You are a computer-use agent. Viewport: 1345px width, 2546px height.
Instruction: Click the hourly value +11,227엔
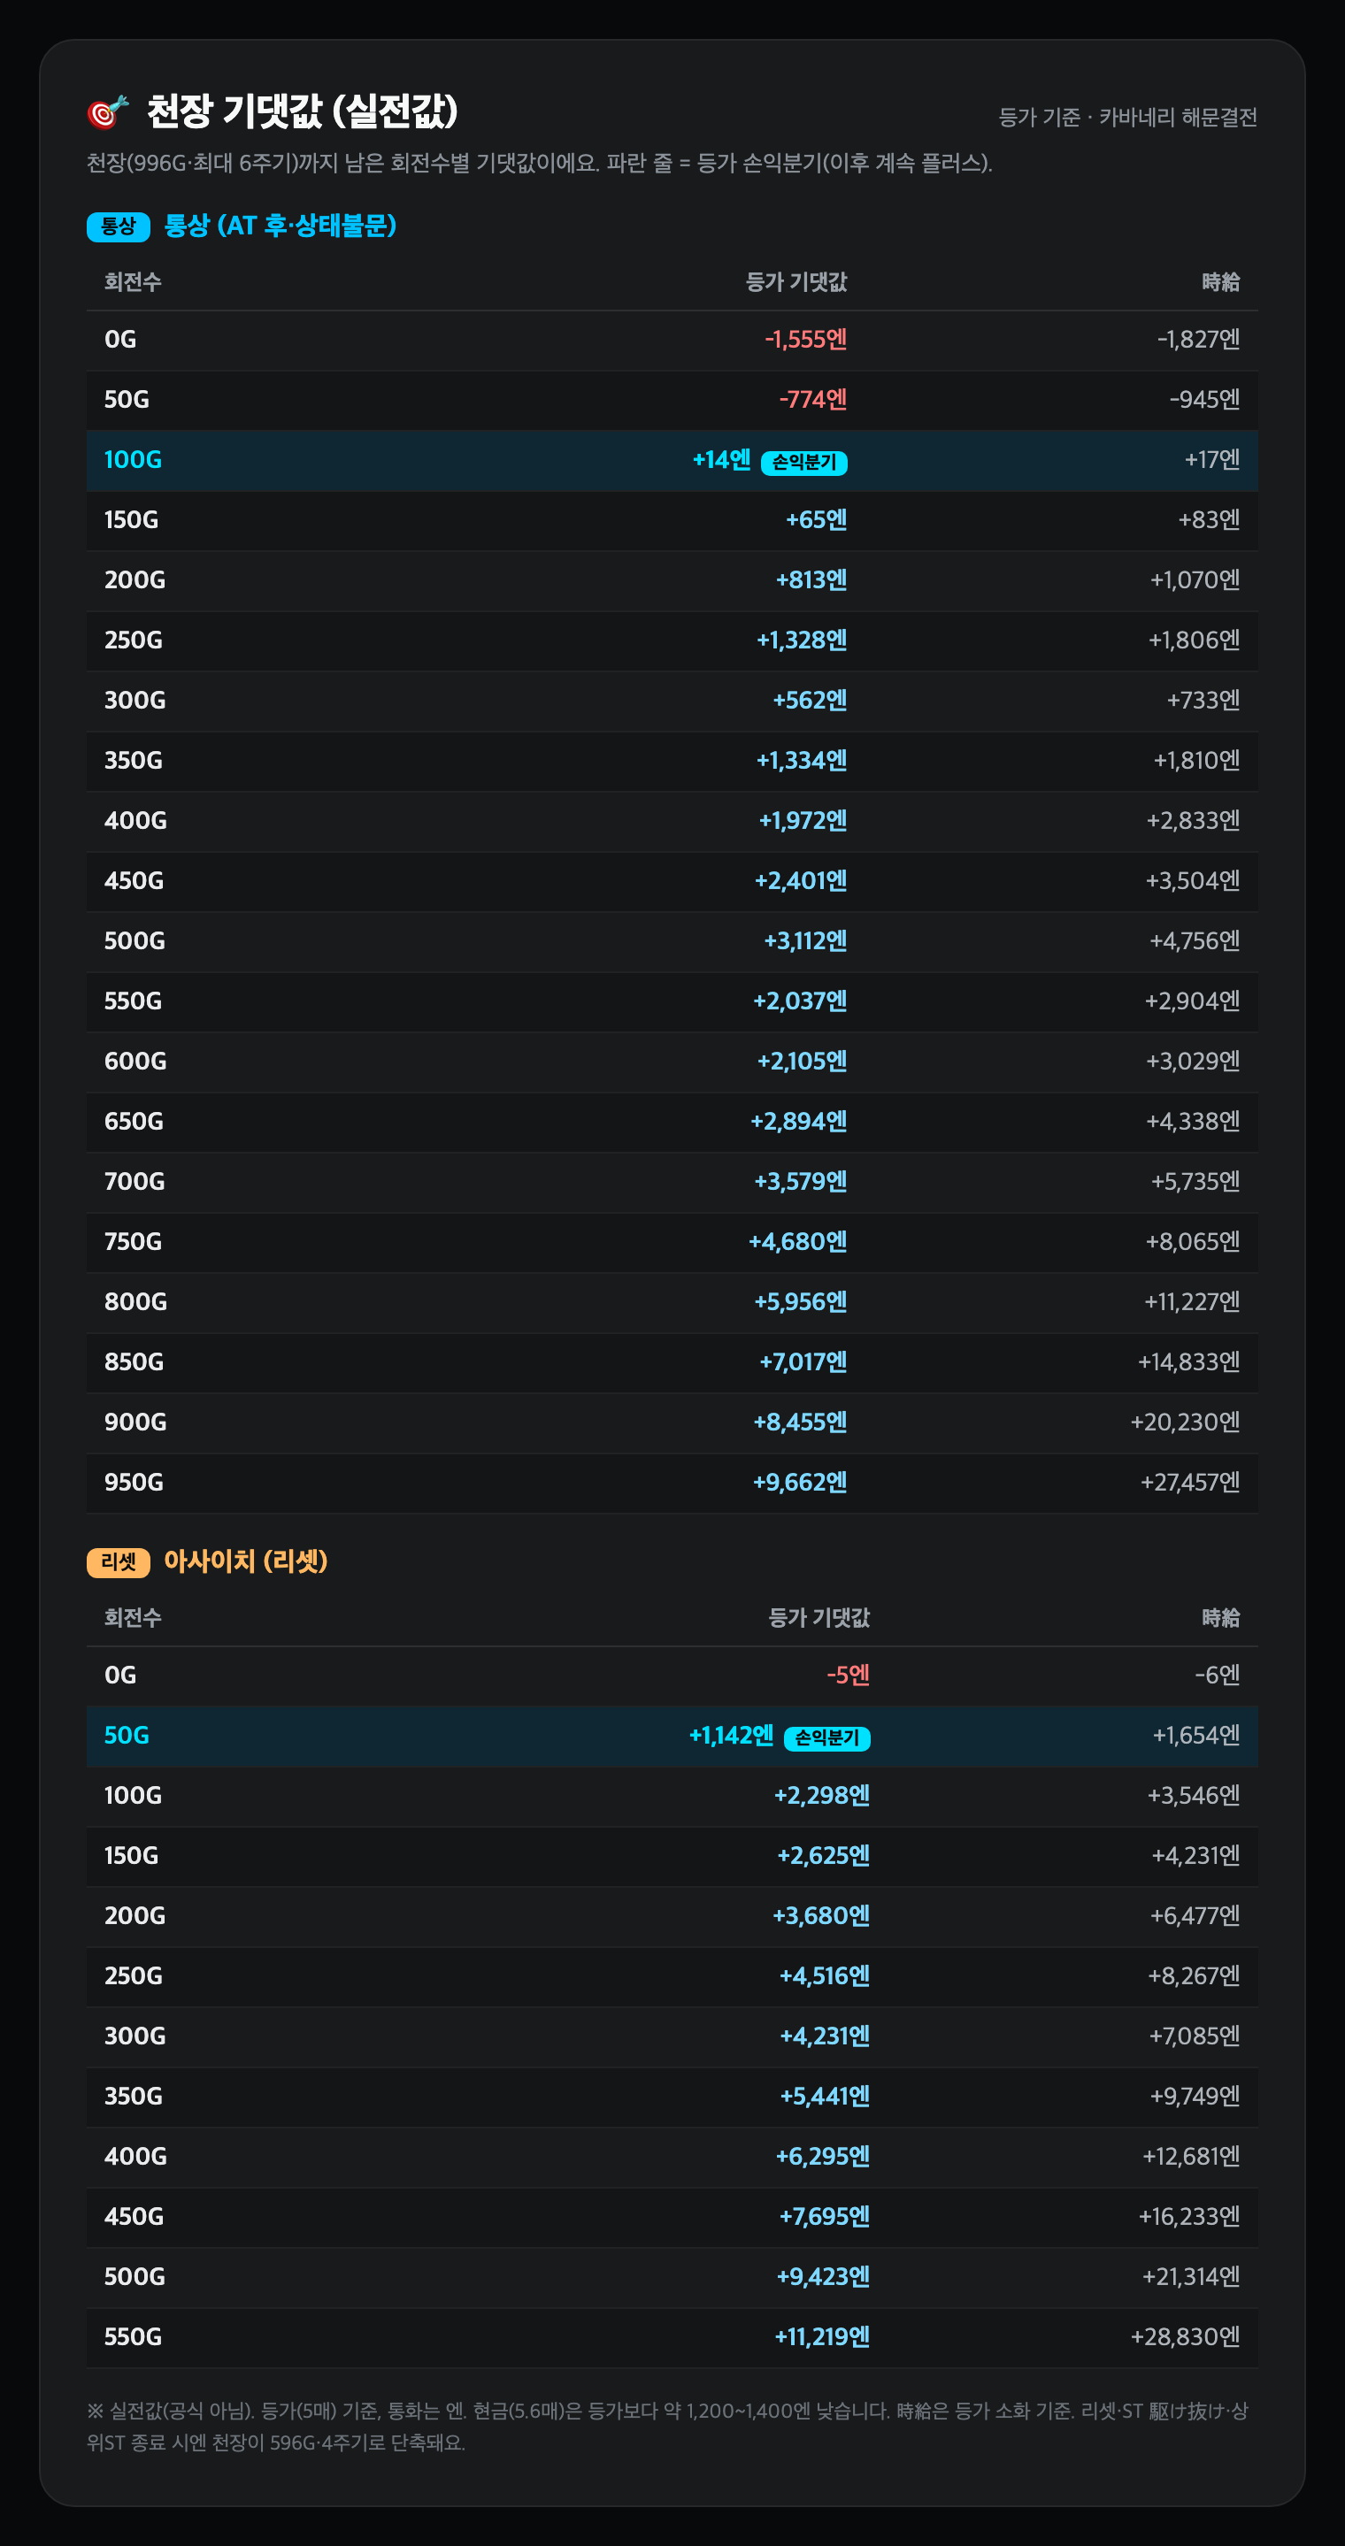point(1192,1303)
